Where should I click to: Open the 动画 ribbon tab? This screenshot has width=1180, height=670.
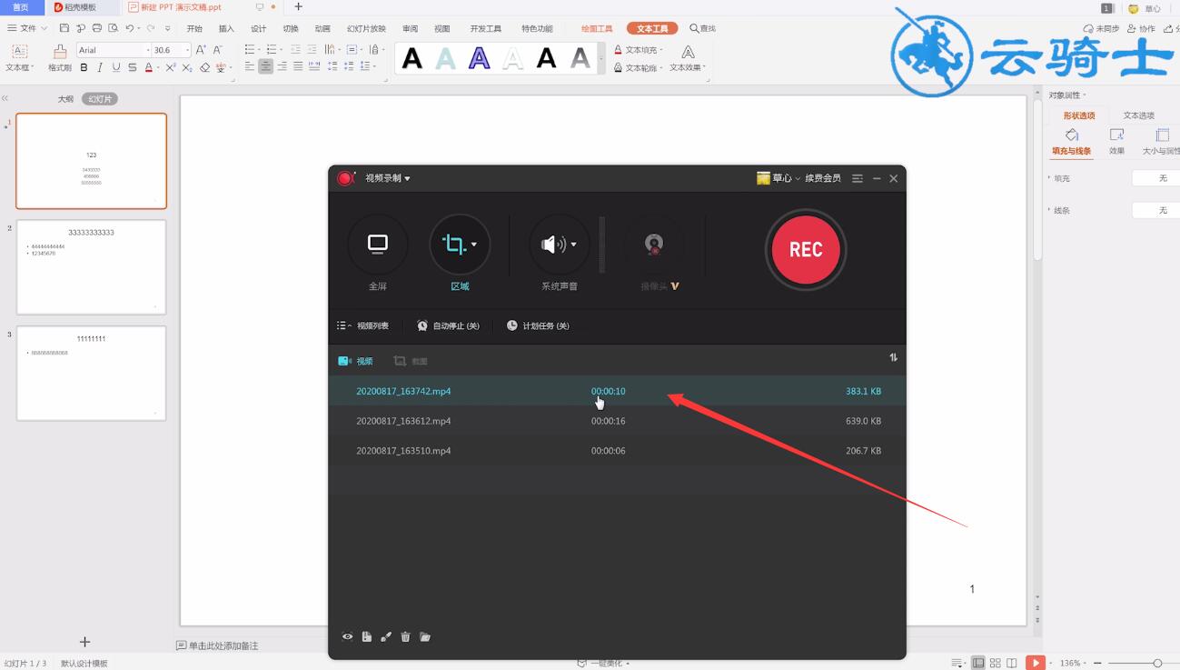322,28
